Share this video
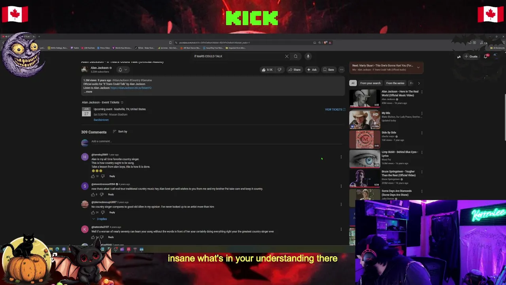506x285 pixels. coord(295,70)
